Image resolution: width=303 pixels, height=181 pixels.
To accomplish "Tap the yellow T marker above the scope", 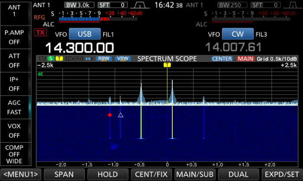I will 167,65.
